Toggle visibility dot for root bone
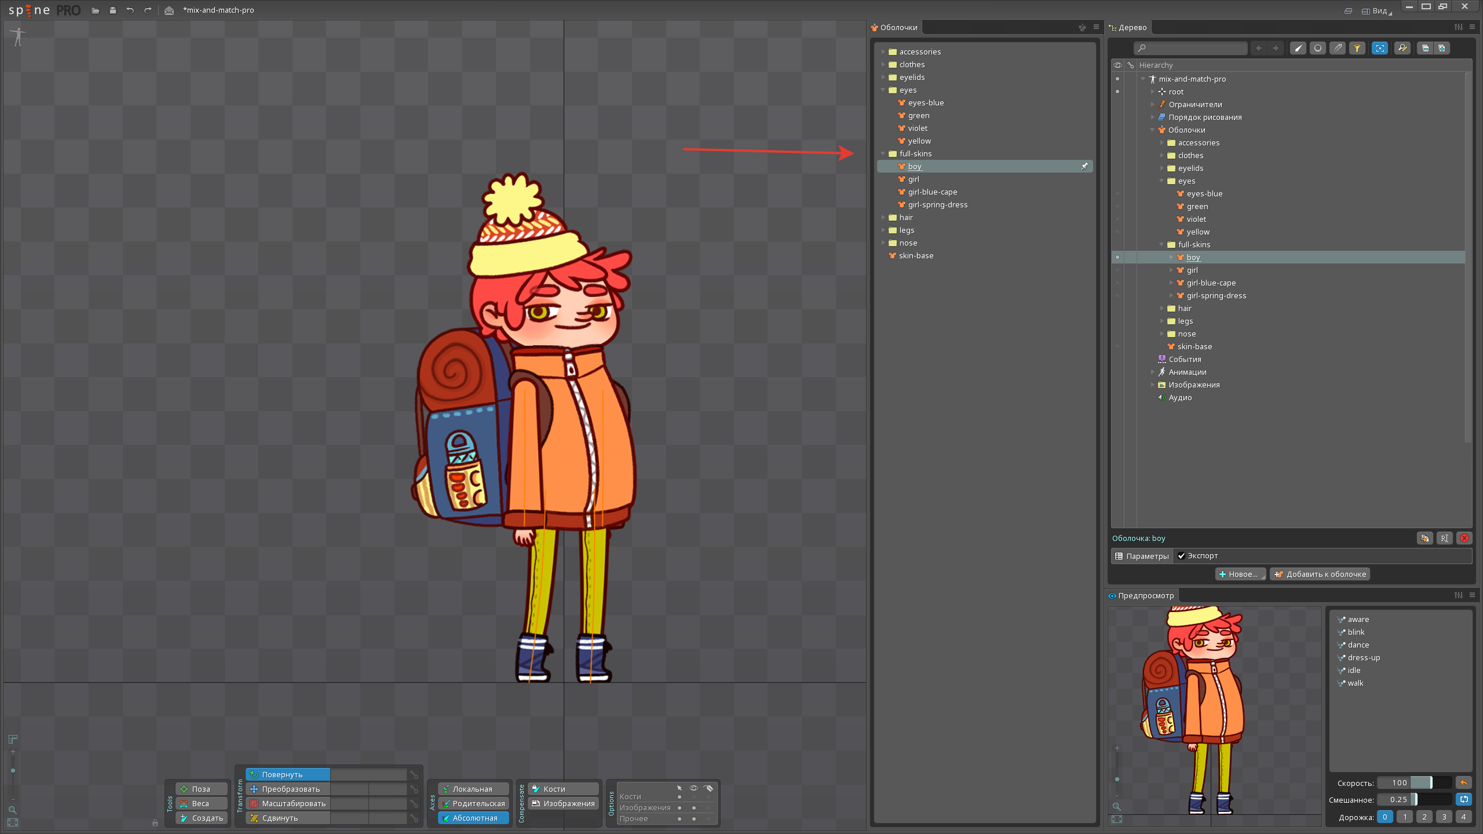Viewport: 1483px width, 834px height. pyautogui.click(x=1117, y=92)
